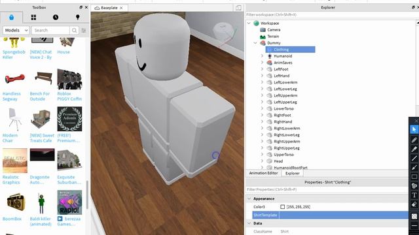Open Toolbox search filter options
This screenshot has width=419, height=235.
pyautogui.click(x=84, y=31)
